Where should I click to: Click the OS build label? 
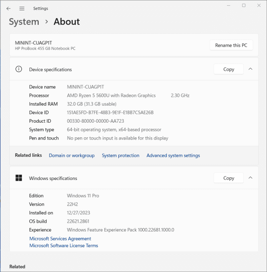[38, 221]
